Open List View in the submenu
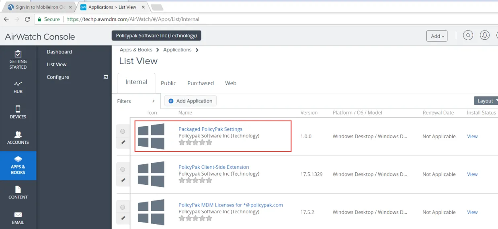Viewport: 498px width, 229px height. (x=57, y=64)
